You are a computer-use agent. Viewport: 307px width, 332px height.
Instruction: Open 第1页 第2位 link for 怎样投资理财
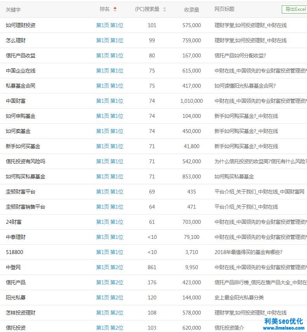(110, 313)
